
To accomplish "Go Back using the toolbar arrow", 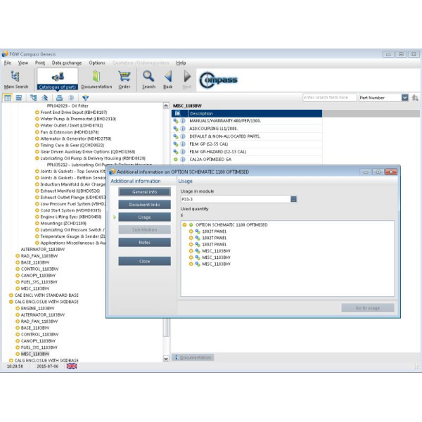I will tap(168, 79).
